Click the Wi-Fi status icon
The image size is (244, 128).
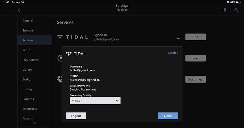coord(228,2)
